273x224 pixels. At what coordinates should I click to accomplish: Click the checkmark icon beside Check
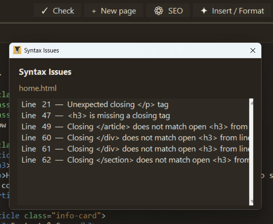45,11
